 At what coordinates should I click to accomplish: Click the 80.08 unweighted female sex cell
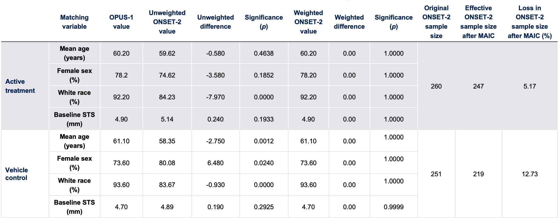pos(167,163)
